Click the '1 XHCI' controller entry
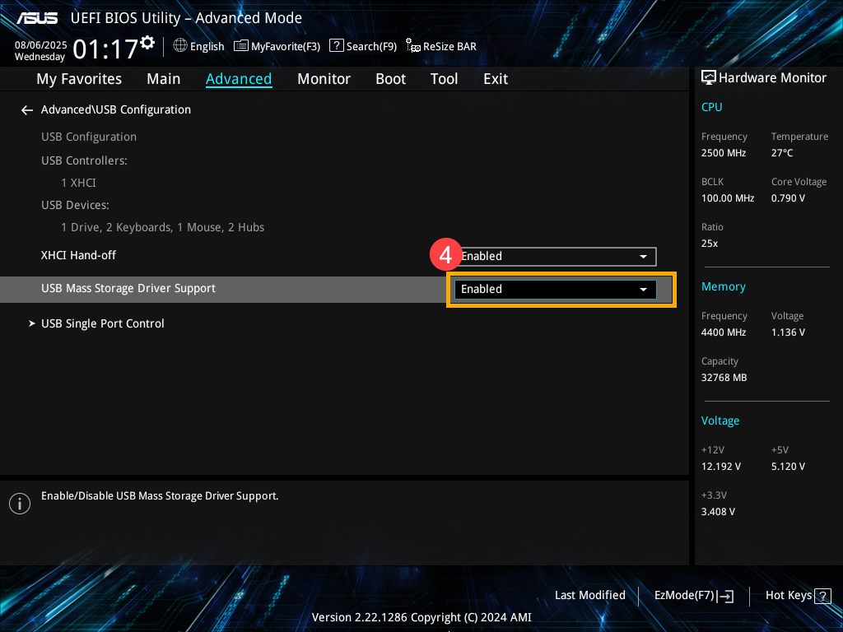The image size is (843, 632). point(78,184)
